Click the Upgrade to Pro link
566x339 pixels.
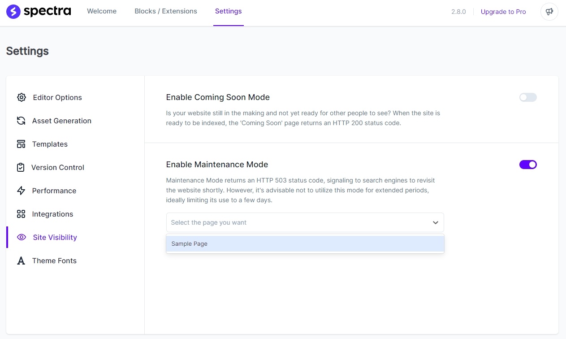click(x=503, y=12)
